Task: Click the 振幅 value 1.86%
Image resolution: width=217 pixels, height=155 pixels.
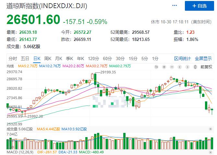Action: [x=192, y=39]
